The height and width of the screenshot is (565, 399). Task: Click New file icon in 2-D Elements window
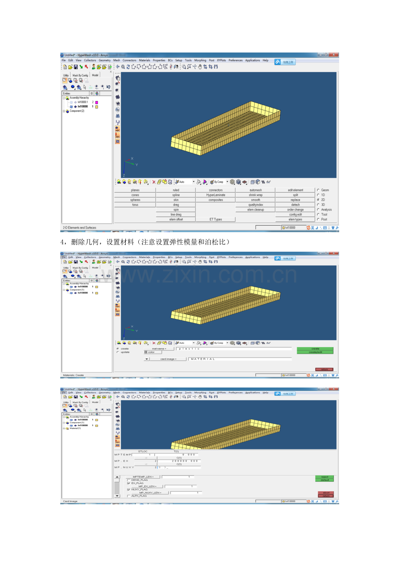pos(65,67)
